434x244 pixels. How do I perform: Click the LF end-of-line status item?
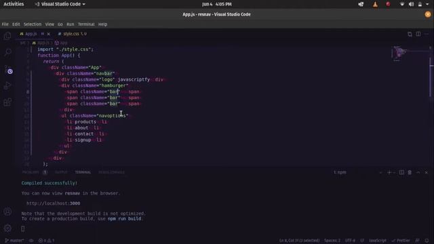pos(361,241)
